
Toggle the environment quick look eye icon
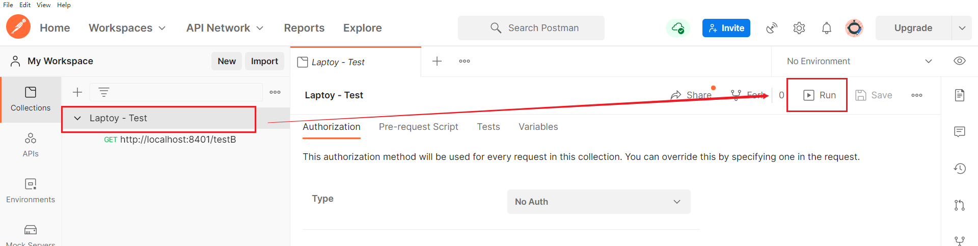tap(960, 61)
